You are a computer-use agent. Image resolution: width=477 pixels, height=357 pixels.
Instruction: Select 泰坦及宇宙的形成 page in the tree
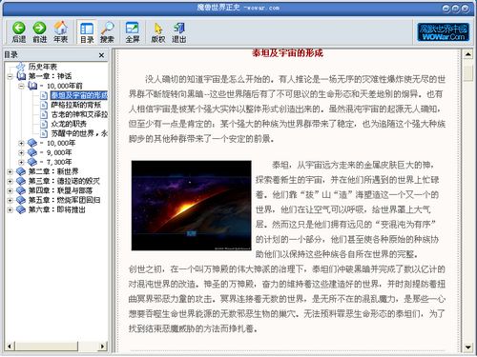pyautogui.click(x=79, y=95)
